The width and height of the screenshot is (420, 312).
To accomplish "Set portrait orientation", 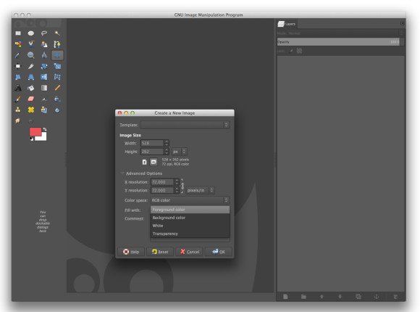I will (144, 162).
